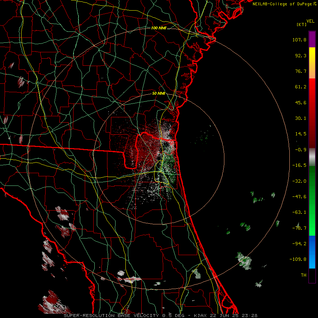Click the 30.1 legend value
The height and width of the screenshot is (318, 318).
(301, 118)
